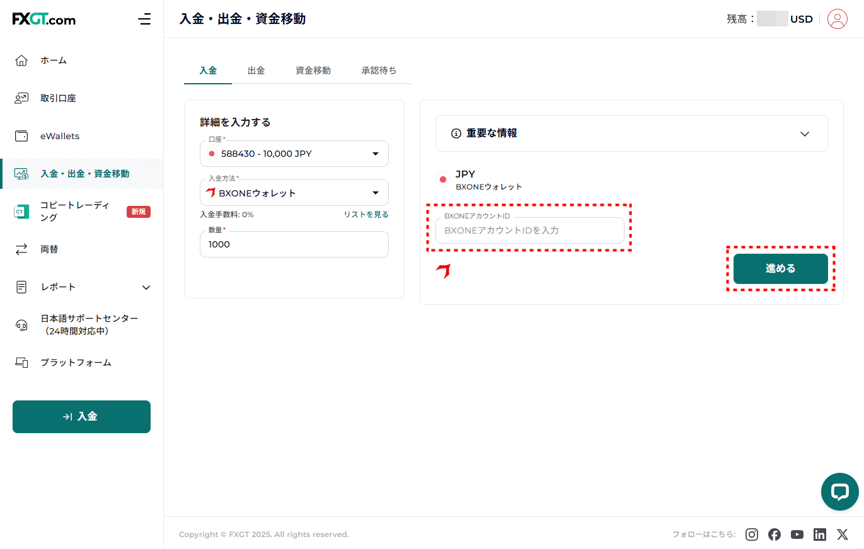Visit FXGT LinkedIn page
864x549 pixels.
coord(820,535)
